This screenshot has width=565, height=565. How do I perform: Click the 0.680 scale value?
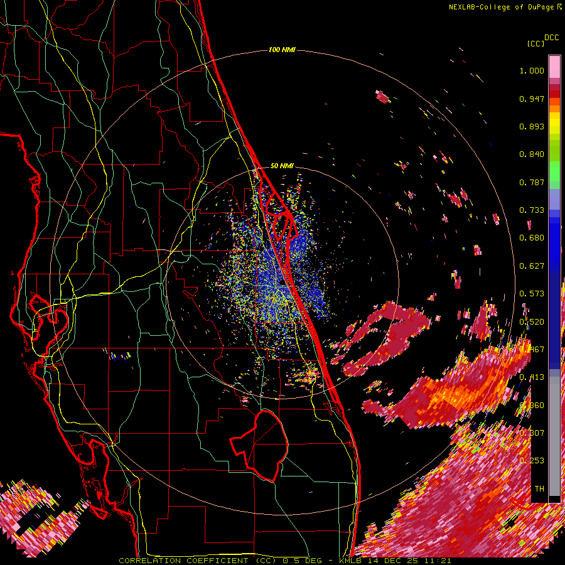[532, 238]
